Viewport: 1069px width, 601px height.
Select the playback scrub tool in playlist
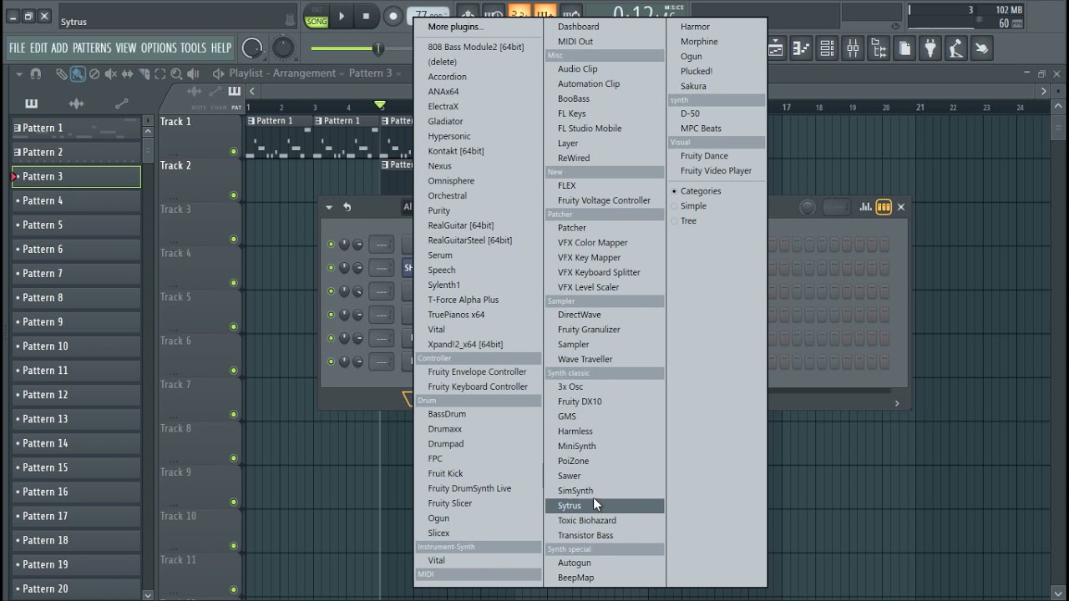point(193,73)
